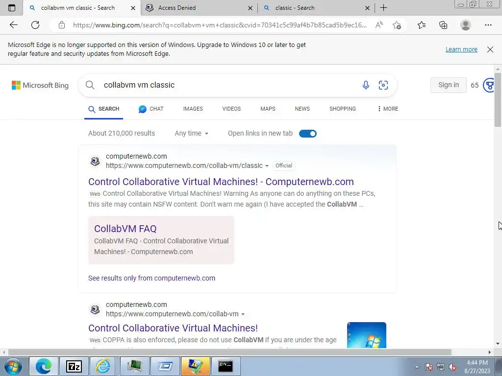Screen dimensions: 502x376
Task: Launch Internet Explorer from taskbar
Action: pyautogui.click(x=103, y=366)
